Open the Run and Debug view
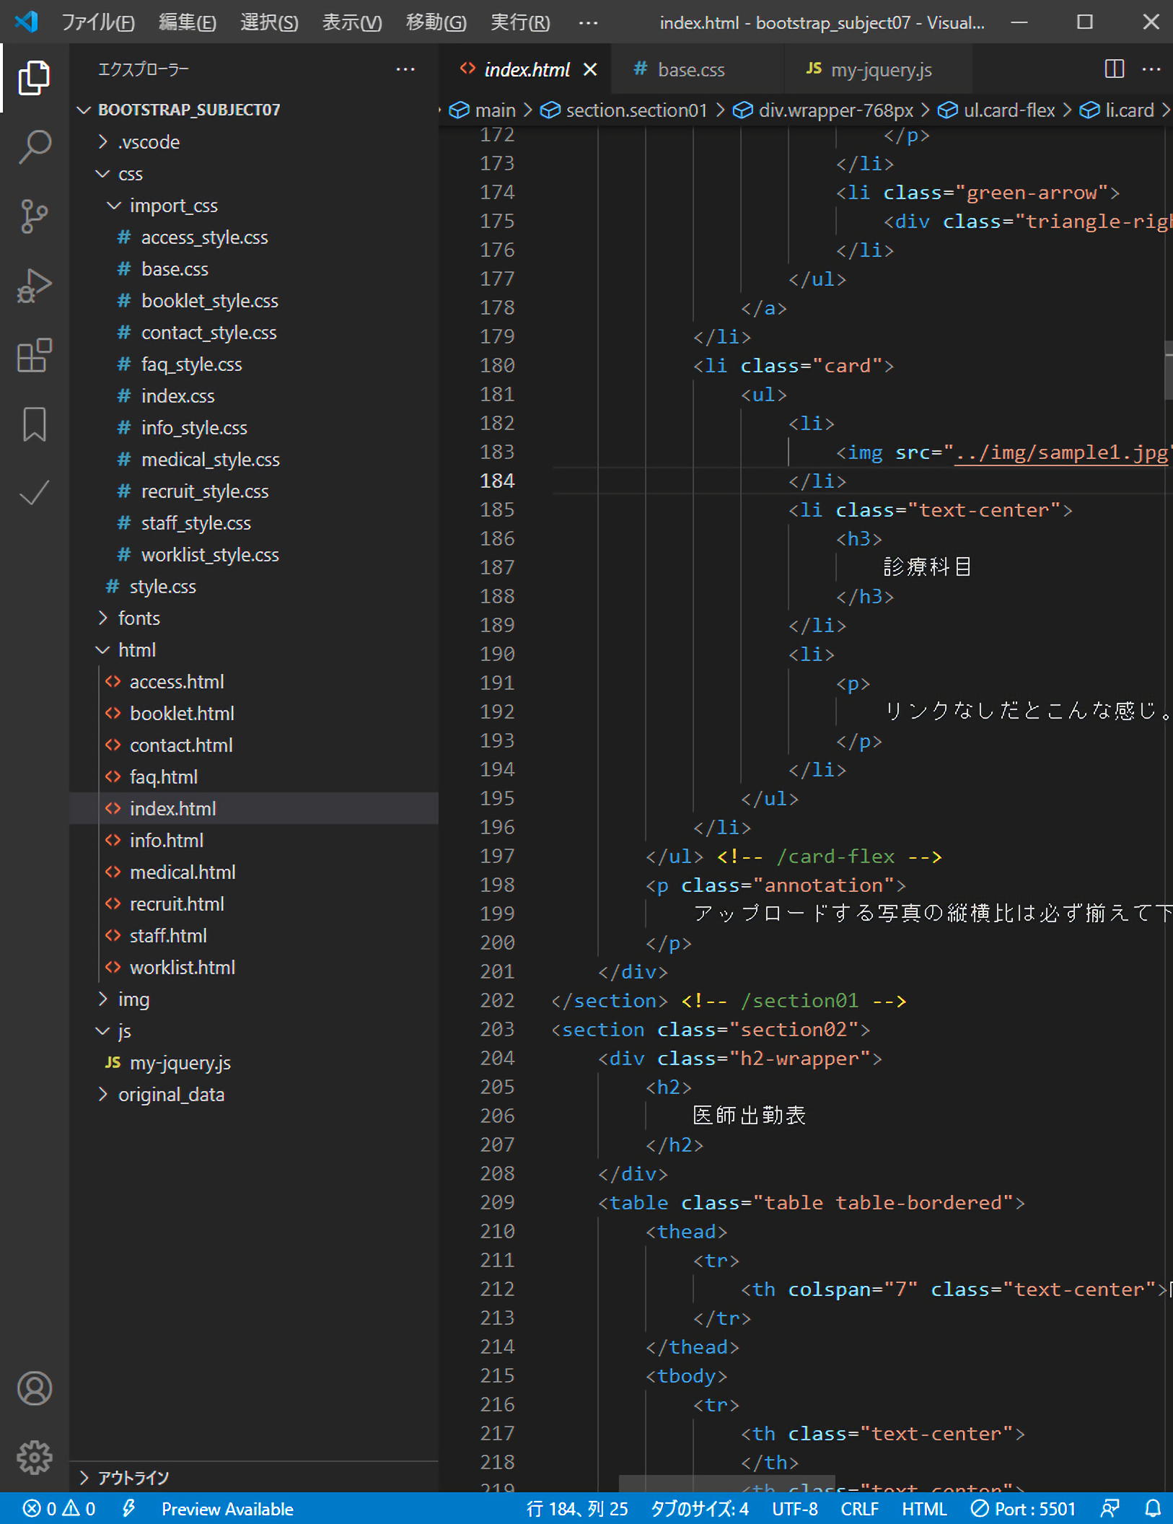This screenshot has width=1173, height=1524. pyautogui.click(x=34, y=286)
